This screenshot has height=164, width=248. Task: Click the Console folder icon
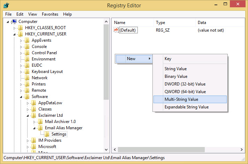coord(27,47)
